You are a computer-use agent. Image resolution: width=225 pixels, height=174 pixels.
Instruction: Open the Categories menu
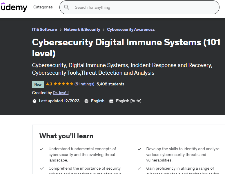click(43, 7)
